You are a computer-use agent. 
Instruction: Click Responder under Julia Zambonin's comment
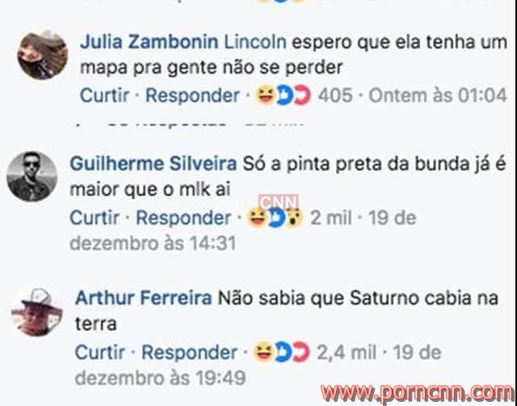[x=192, y=95]
